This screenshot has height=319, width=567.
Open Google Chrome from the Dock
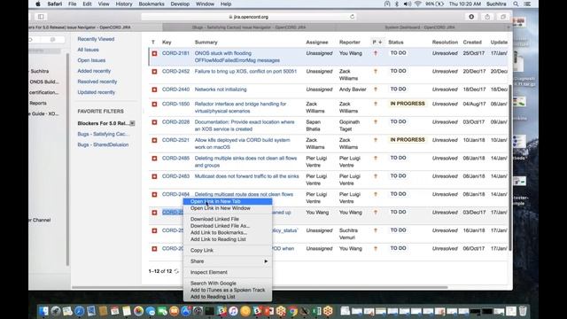point(293,311)
